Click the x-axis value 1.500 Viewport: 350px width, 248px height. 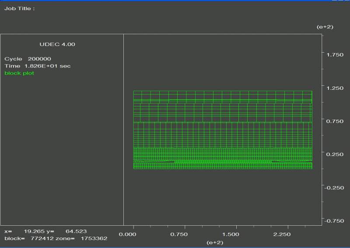(231, 234)
